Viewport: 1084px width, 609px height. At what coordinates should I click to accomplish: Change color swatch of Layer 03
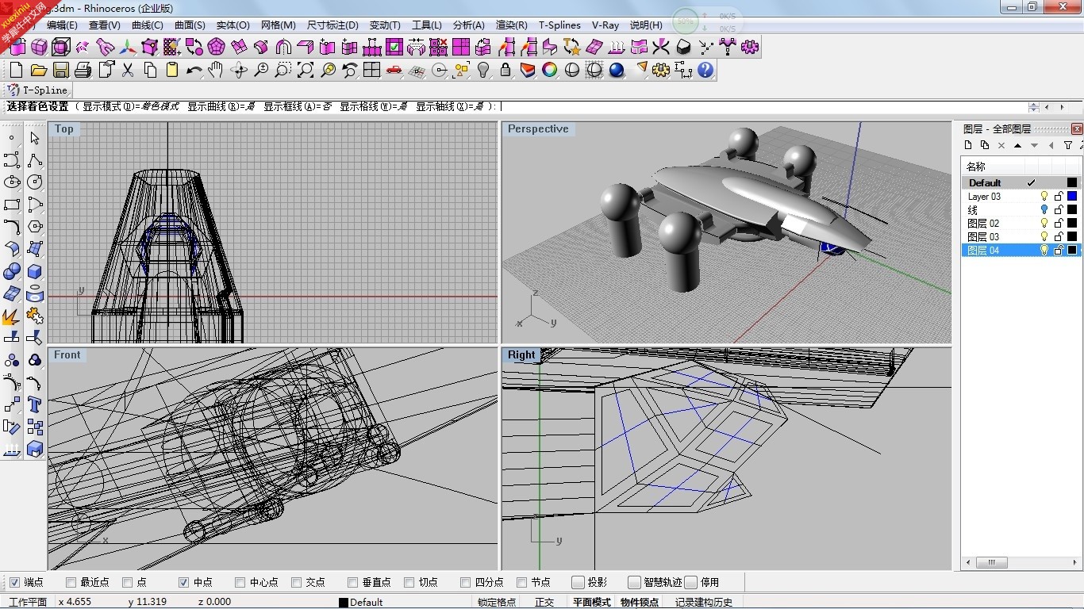(x=1072, y=196)
